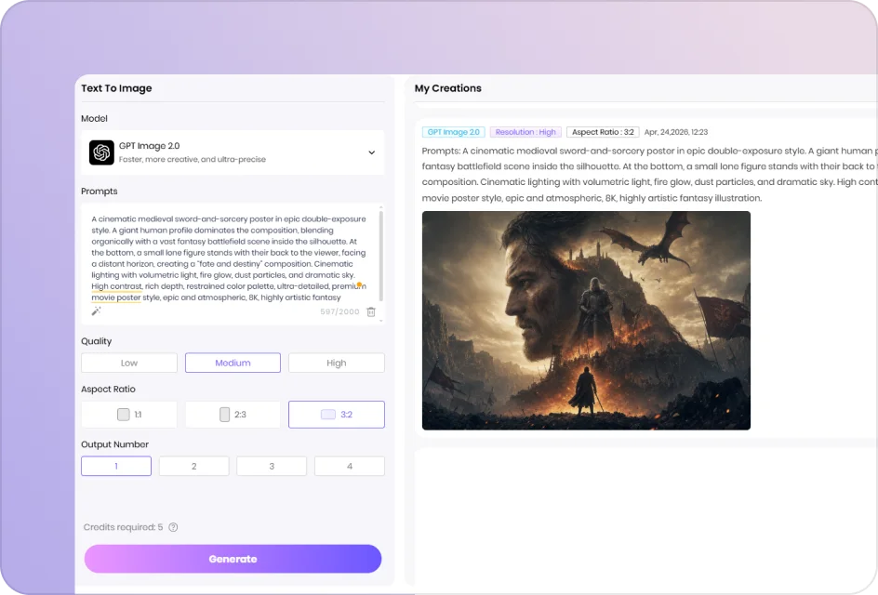Open the GPT Image 2.0 model selector
Viewport: 878px width, 595px height.
coord(233,152)
